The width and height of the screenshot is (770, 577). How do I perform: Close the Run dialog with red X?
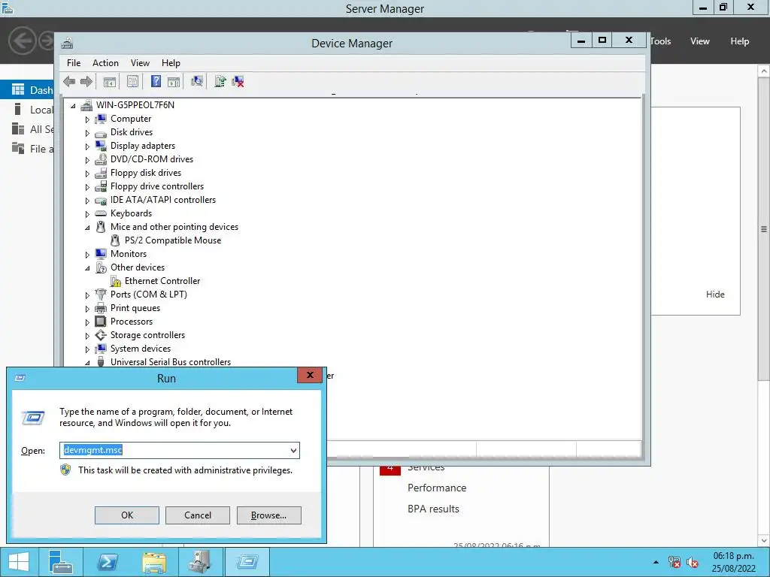(x=310, y=376)
